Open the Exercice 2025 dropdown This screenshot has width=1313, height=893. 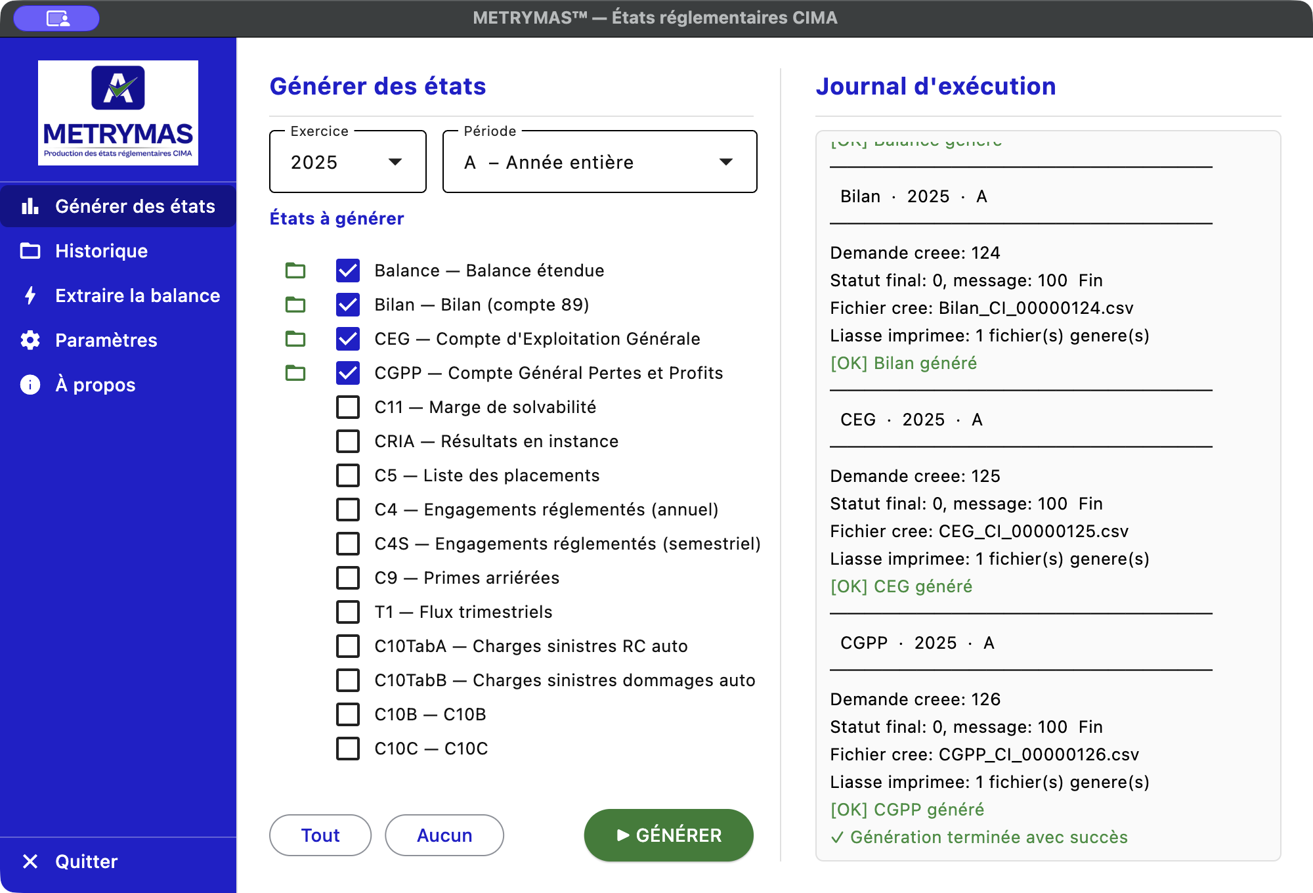click(x=348, y=162)
